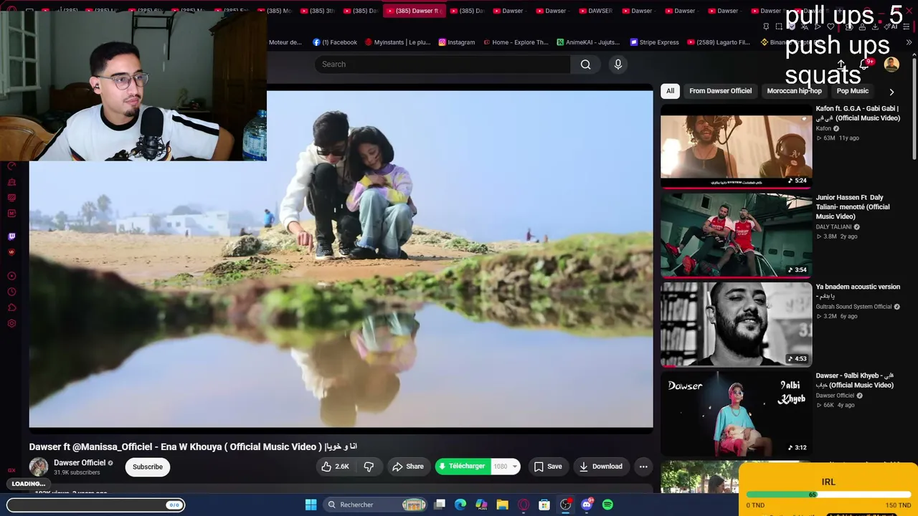Click the Download button
This screenshot has height=516, width=918.
(601, 467)
